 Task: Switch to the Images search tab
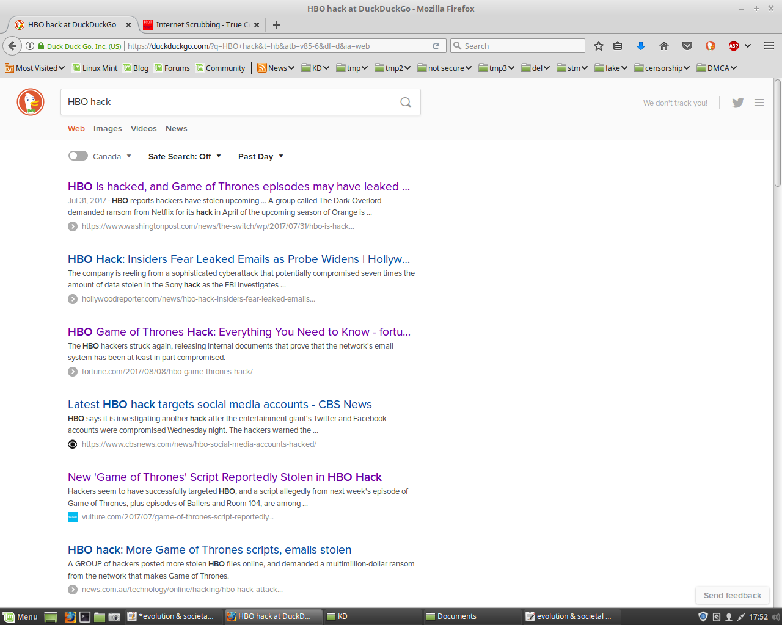pyautogui.click(x=108, y=129)
